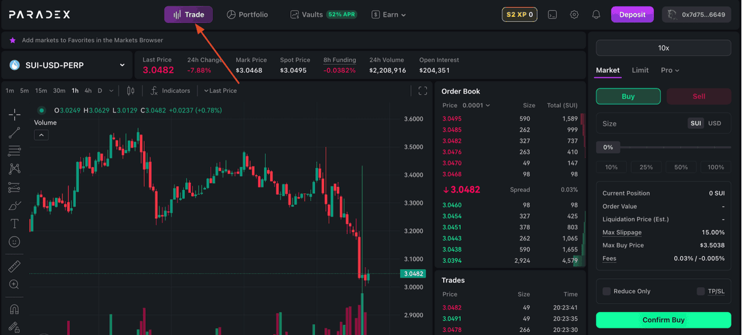
Task: Open the Earn dropdown menu
Action: tap(389, 14)
